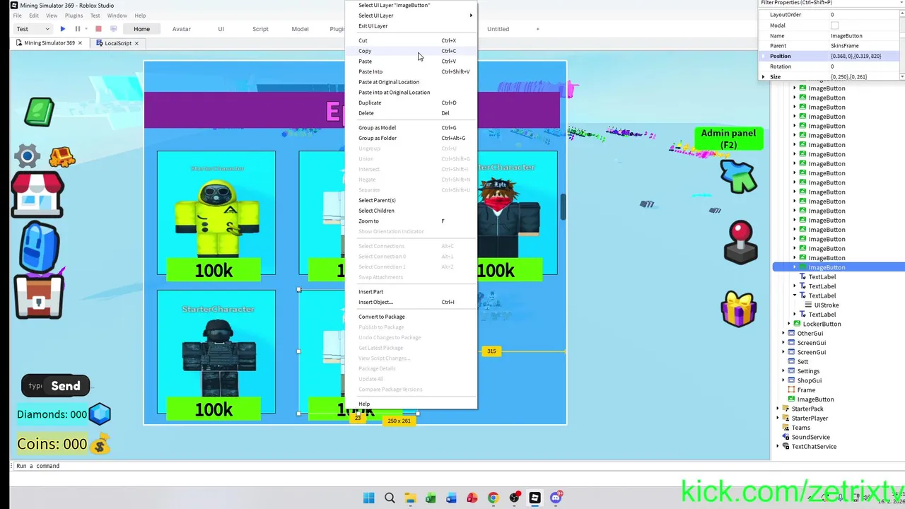Open Word from the taskbar
Screen dimensions: 905x509
(452, 498)
